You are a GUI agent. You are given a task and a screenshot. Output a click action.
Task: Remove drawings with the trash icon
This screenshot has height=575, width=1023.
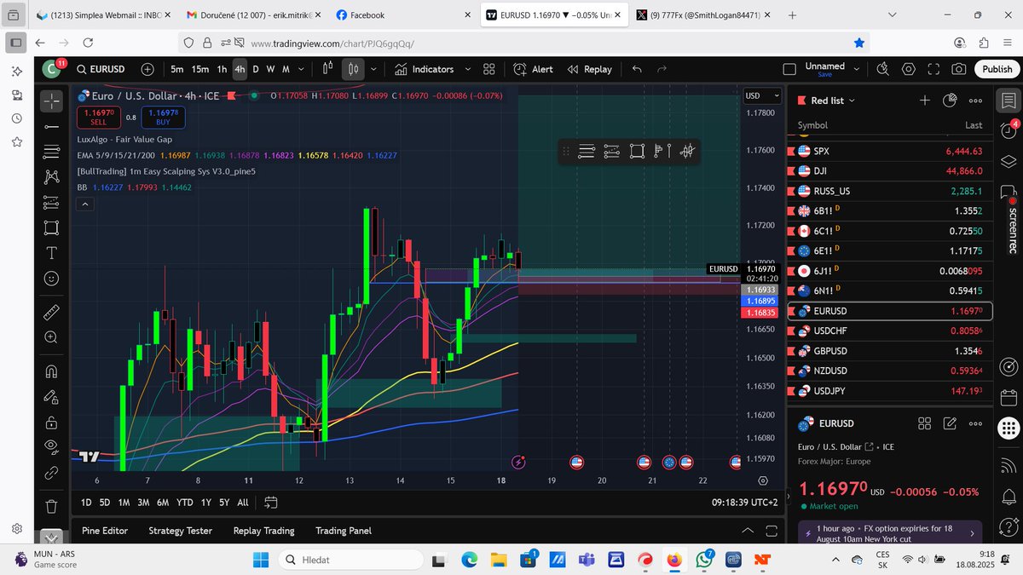point(51,506)
